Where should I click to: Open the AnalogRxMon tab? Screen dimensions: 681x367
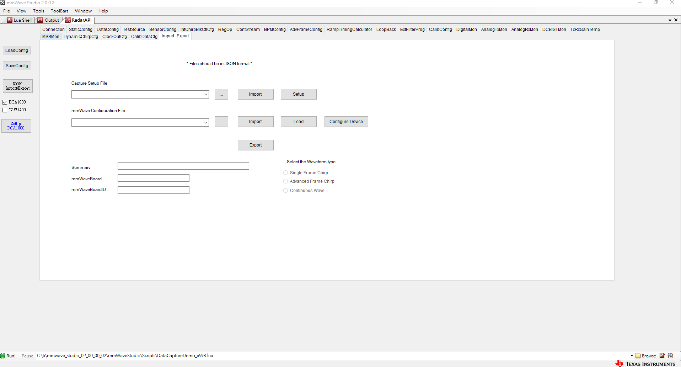(x=525, y=30)
